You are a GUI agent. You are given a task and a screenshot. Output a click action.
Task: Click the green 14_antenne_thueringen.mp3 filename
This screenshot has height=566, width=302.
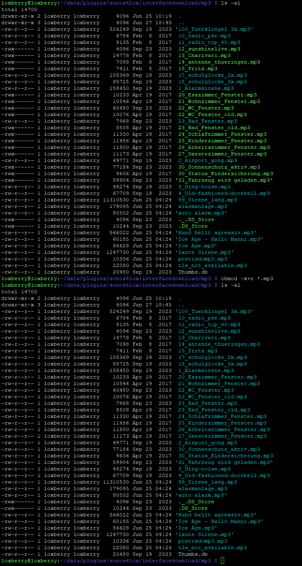219,62
